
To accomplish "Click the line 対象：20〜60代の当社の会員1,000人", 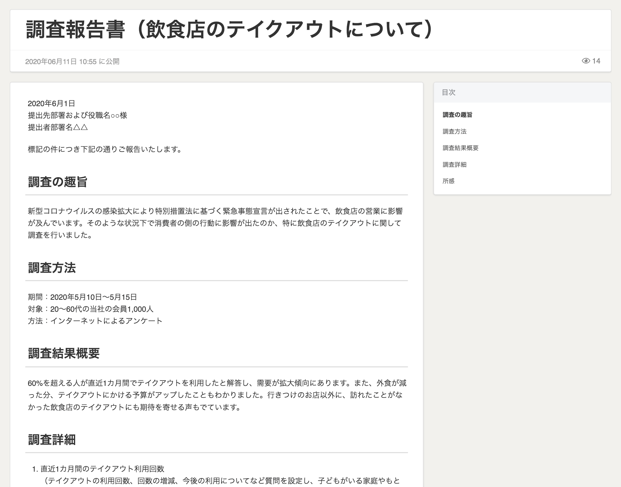I will pyautogui.click(x=90, y=309).
